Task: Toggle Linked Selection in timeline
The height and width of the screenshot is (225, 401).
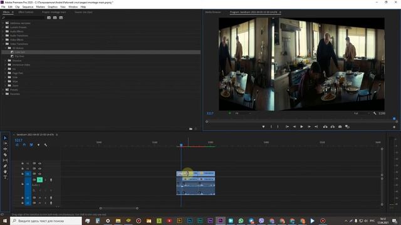Action: point(31,145)
